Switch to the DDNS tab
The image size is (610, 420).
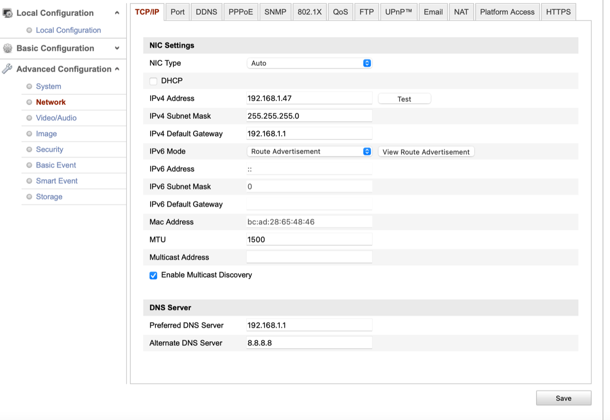[x=206, y=12]
